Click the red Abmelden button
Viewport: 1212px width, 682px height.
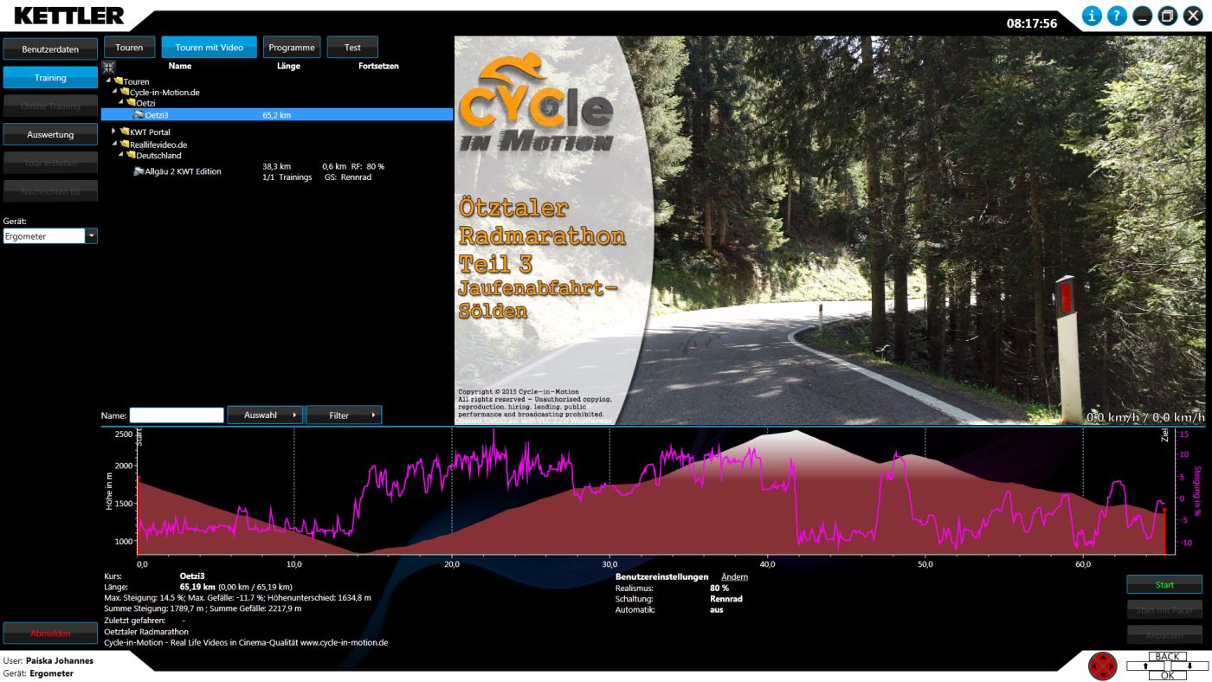tap(50, 634)
